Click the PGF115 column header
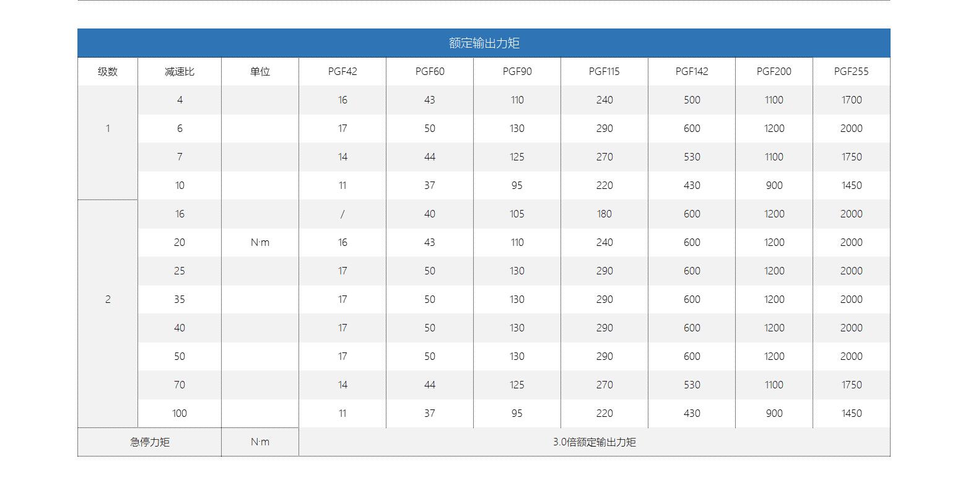 click(x=604, y=71)
